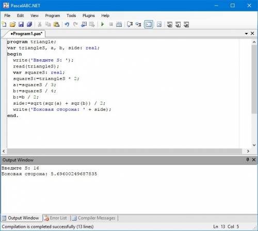Expand the open documents dropdown arrow

[246, 34]
